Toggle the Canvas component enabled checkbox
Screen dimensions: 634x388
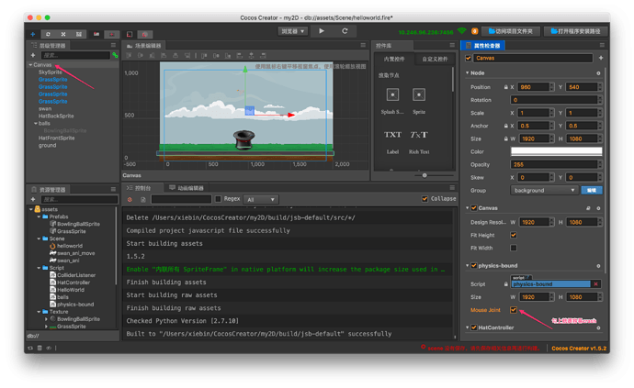(474, 208)
